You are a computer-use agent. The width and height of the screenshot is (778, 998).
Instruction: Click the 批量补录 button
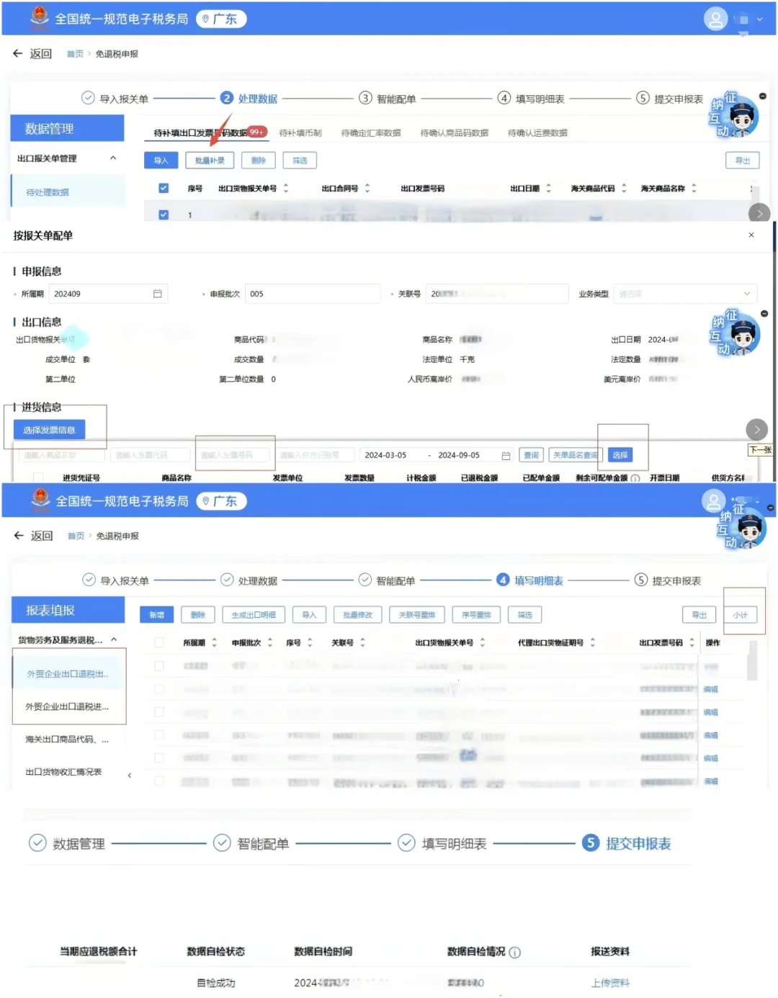point(210,160)
